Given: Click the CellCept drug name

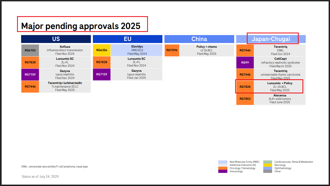Looking at the screenshot, I should point(280,59).
